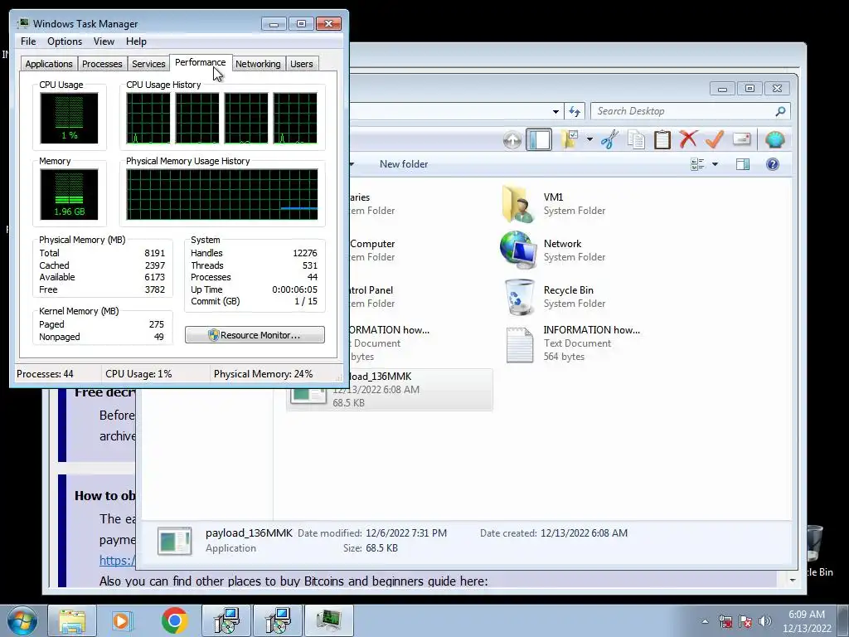Open the Options menu in Task Manager
The height and width of the screenshot is (637, 849).
pyautogui.click(x=65, y=41)
